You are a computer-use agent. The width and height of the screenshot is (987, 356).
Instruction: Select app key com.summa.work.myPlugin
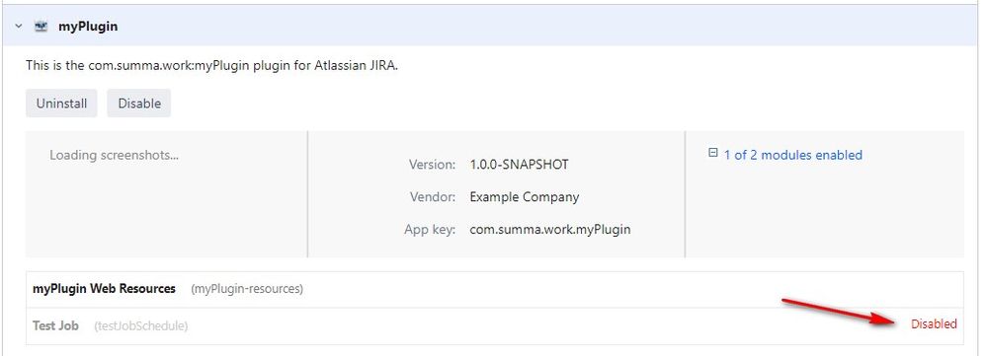point(549,230)
